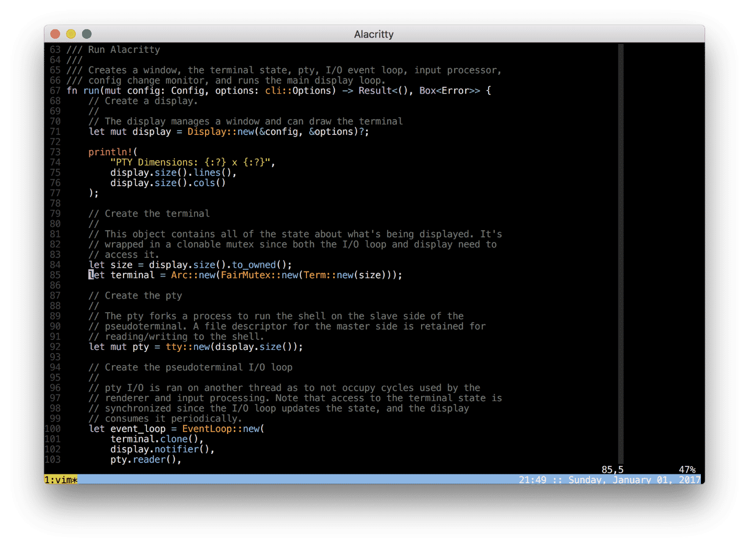Click the cursor position indicator "85,5"
The image size is (749, 547).
(611, 470)
